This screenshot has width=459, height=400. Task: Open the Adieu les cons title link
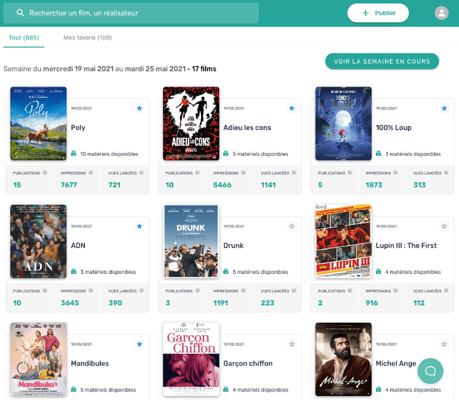[x=247, y=127]
